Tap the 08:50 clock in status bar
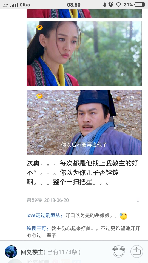Screen dimensions: 148x263 [74, 5]
